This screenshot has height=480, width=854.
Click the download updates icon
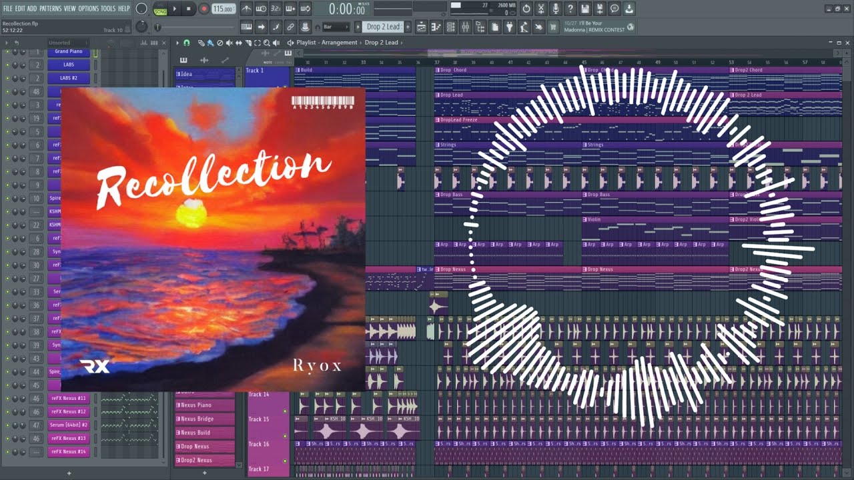click(629, 9)
